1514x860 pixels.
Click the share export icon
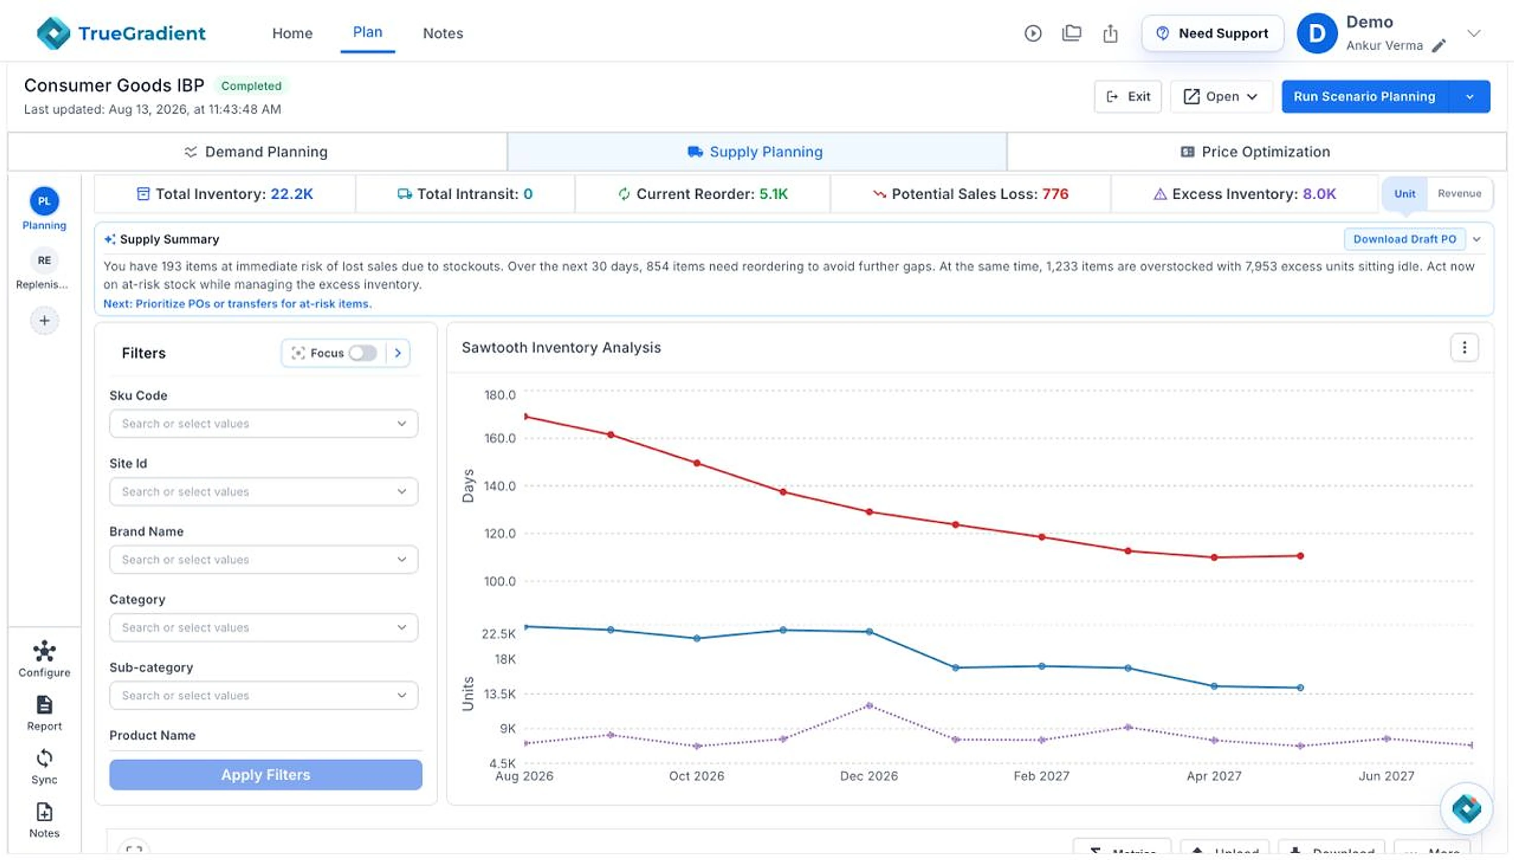(1110, 33)
